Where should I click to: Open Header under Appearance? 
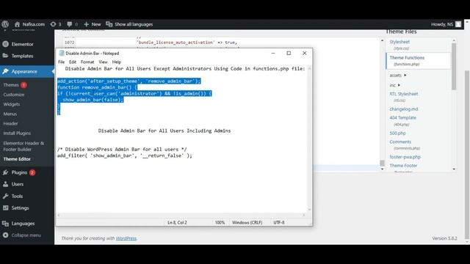coord(10,123)
